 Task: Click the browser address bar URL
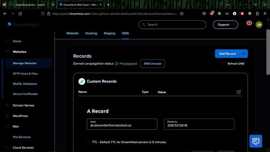[114, 14]
